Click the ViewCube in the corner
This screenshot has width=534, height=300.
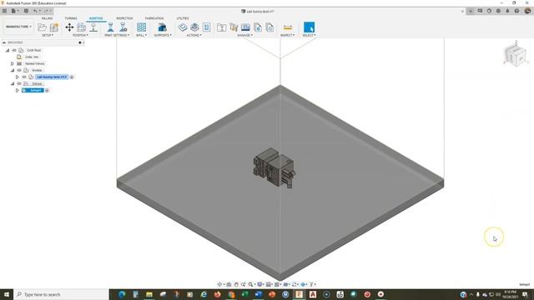tap(516, 54)
